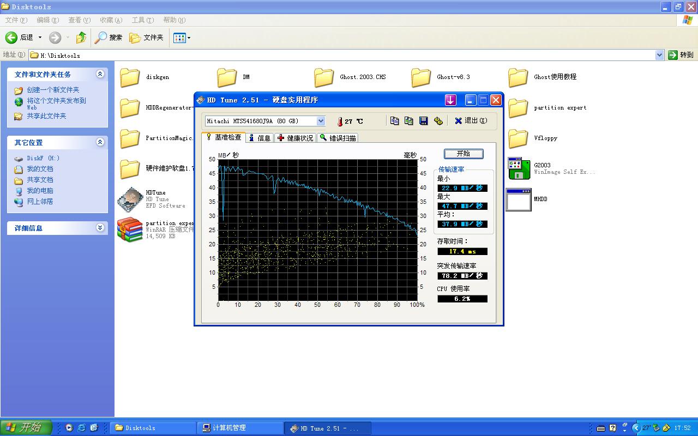Click the Up folder icon in Explorer
698x436 pixels.
81,38
